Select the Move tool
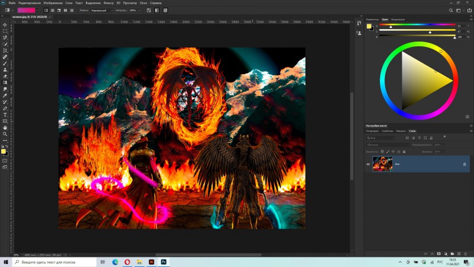 [5, 24]
